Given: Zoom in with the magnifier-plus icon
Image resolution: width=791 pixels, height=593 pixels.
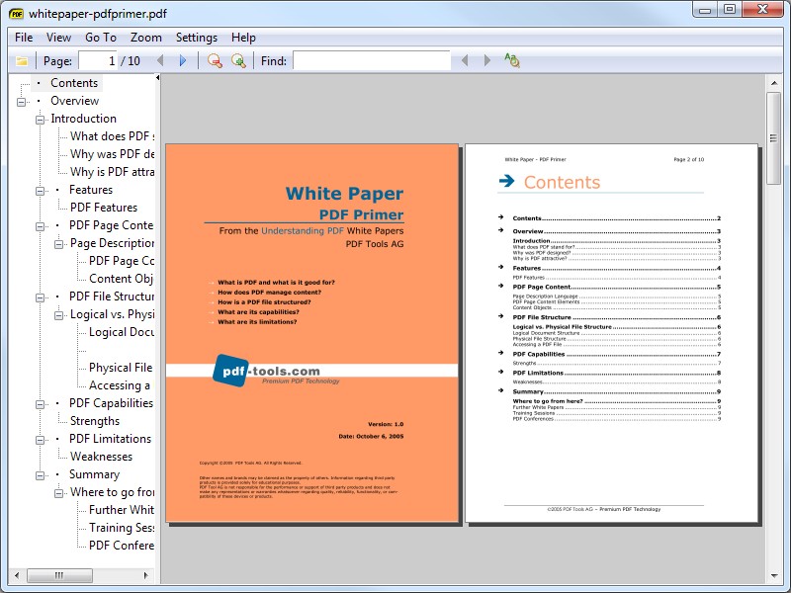Looking at the screenshot, I should coord(237,60).
